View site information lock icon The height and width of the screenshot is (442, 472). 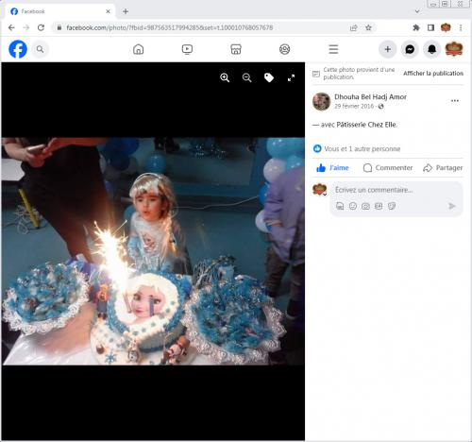point(59,27)
